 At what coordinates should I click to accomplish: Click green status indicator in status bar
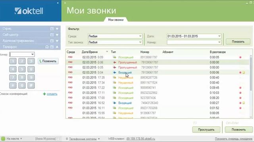click(x=3, y=138)
